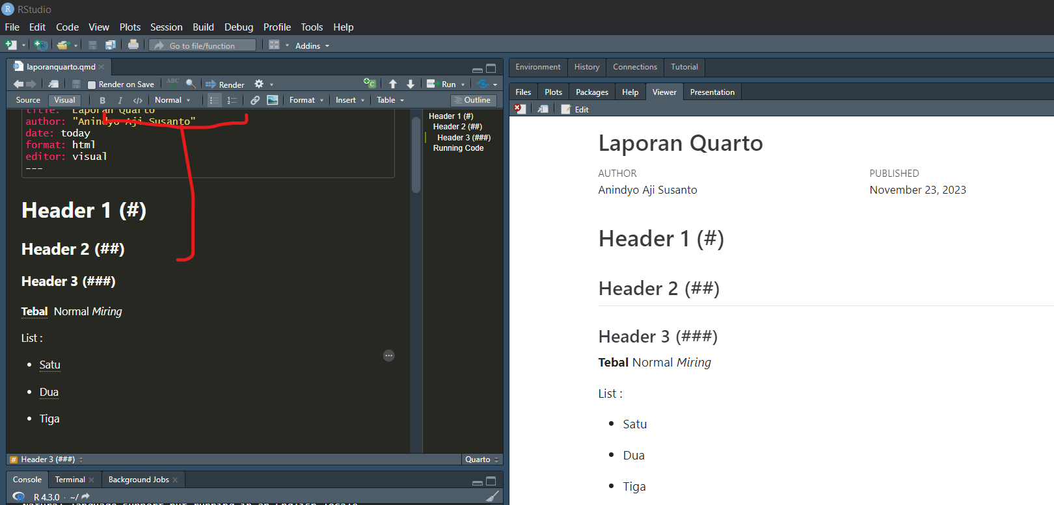This screenshot has width=1054, height=505.
Task: Open the Tutorial tab
Action: 684,67
